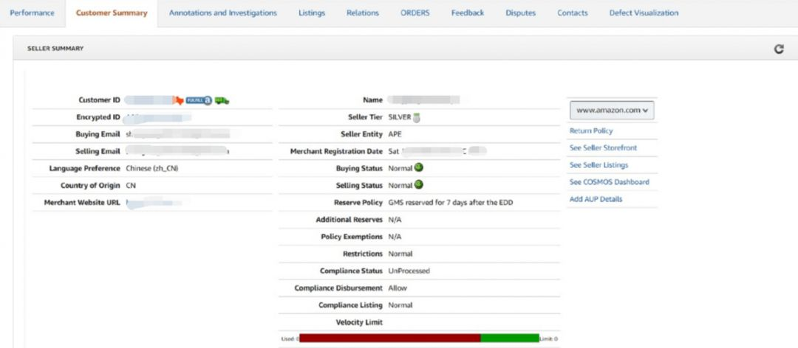This screenshot has height=348, width=798.
Task: Go to the Listings tab
Action: point(311,13)
